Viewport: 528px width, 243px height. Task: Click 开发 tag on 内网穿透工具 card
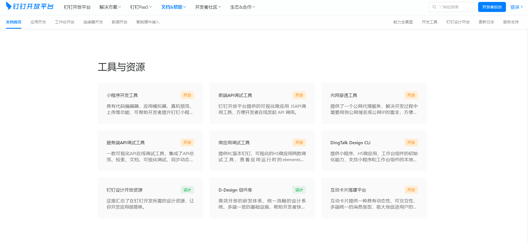411,95
